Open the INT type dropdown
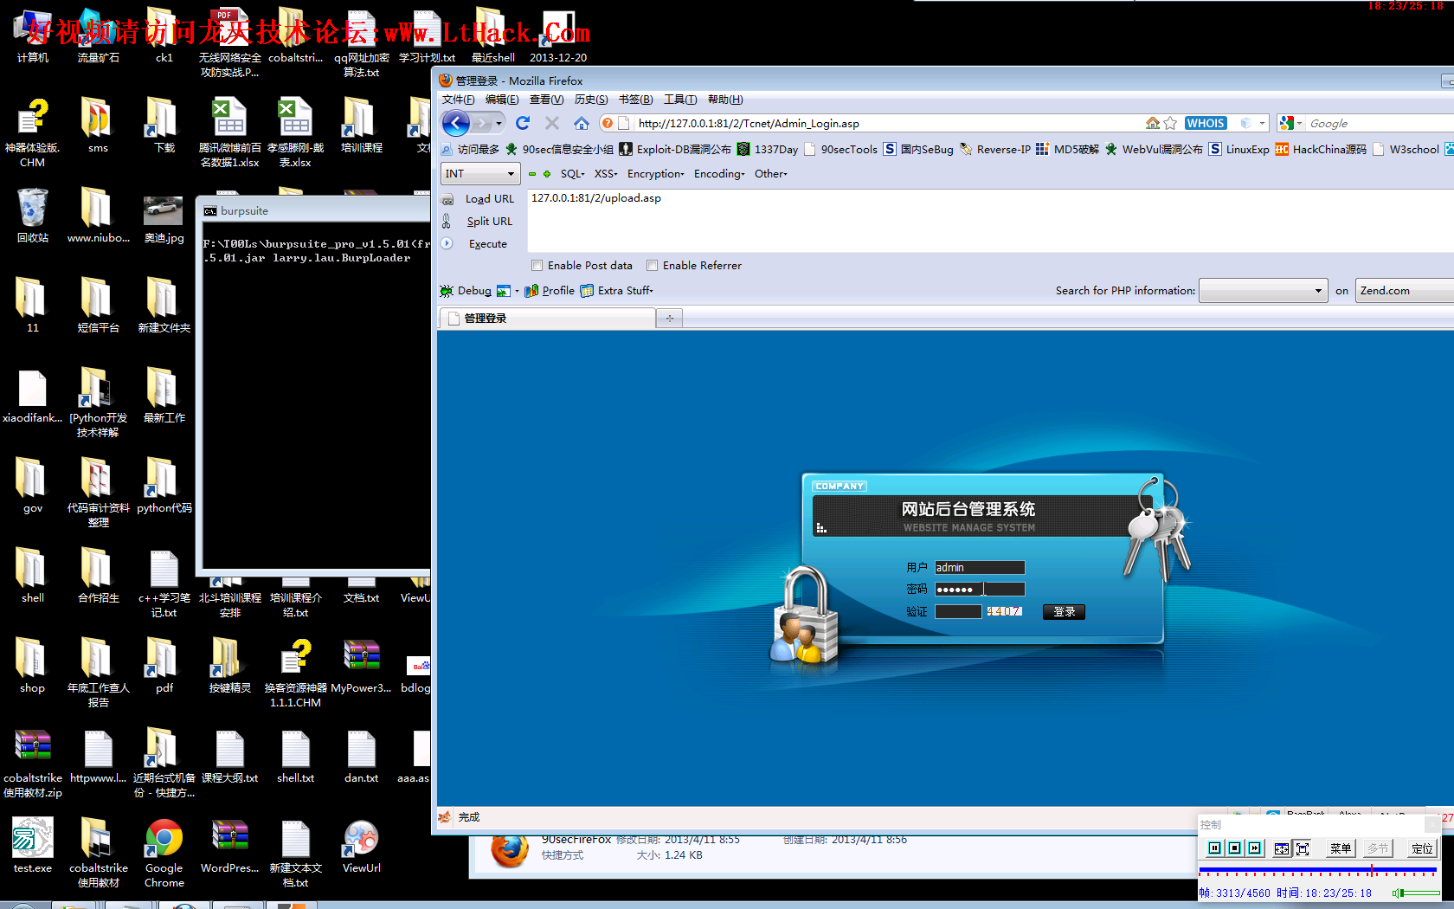Screen dimensions: 1454x909 coord(480,173)
